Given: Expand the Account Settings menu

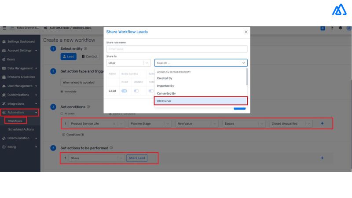Looking at the screenshot, I should point(36,51).
